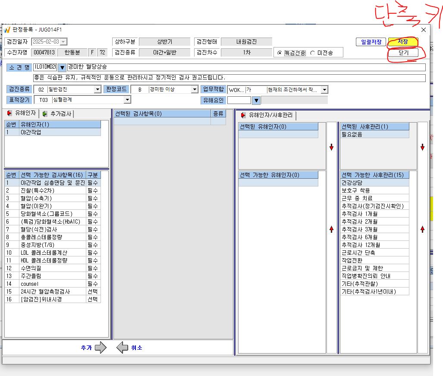Click the 소견 comment text field
Image resolution: width=443 pixels, height=376 pixels.
pos(229,78)
